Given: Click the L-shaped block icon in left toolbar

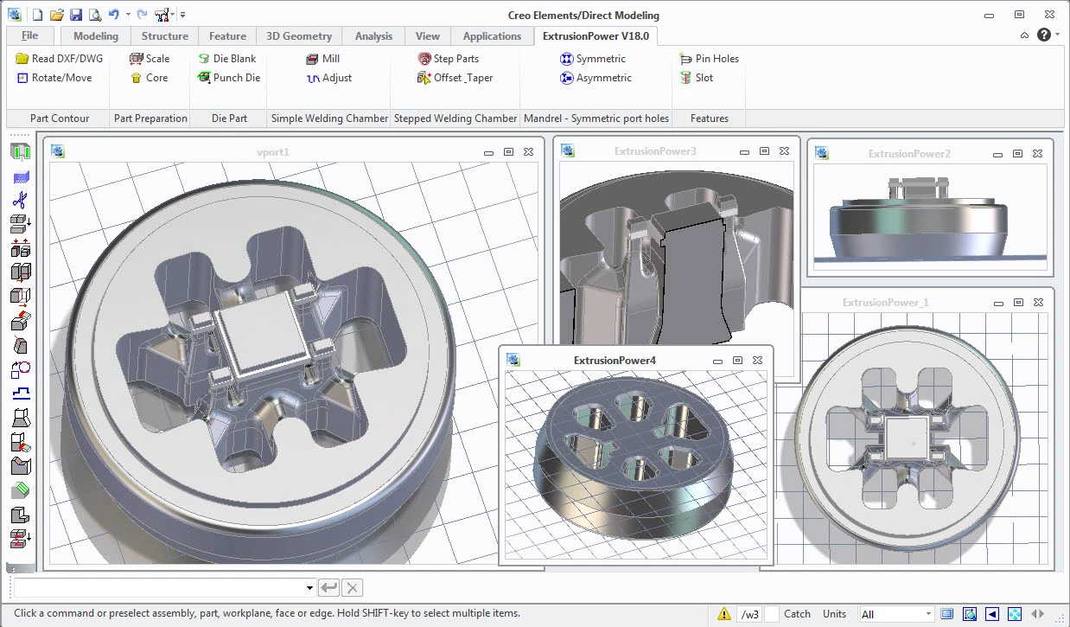Looking at the screenshot, I should tap(21, 516).
